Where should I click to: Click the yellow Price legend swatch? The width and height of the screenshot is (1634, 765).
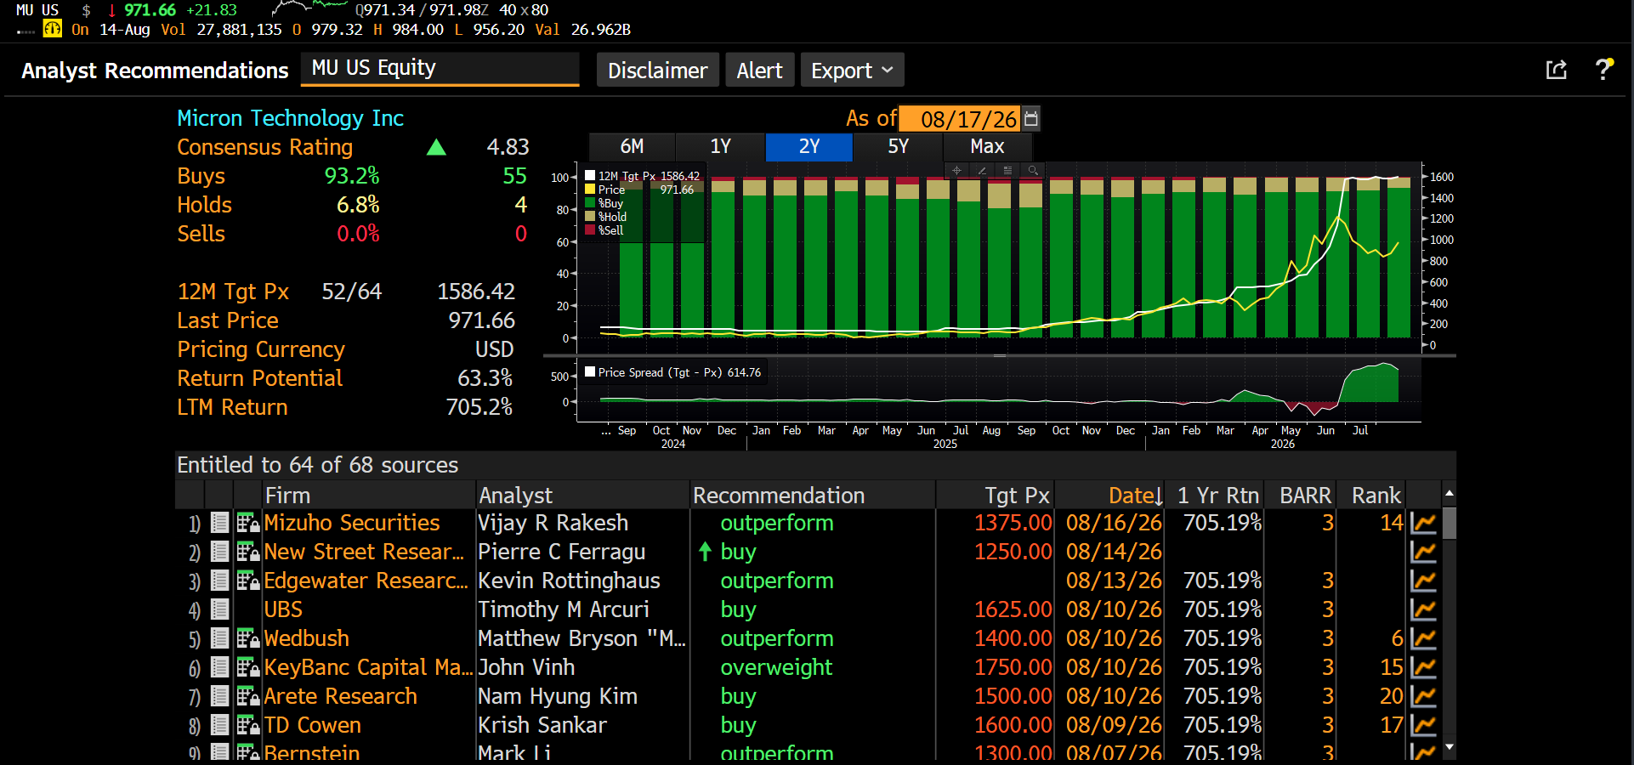click(x=590, y=190)
